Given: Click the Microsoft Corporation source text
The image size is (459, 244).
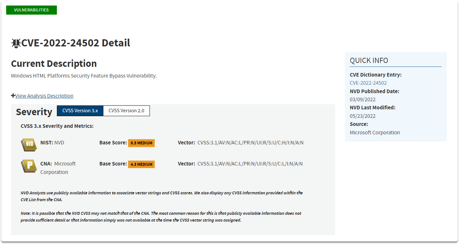Looking at the screenshot, I should click(x=375, y=132).
